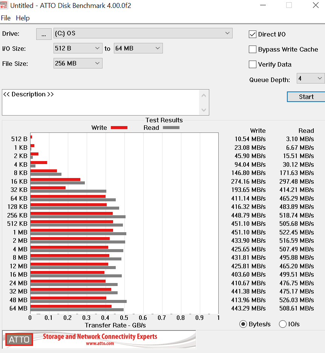Click the www.atto.com banner link

[100, 344]
